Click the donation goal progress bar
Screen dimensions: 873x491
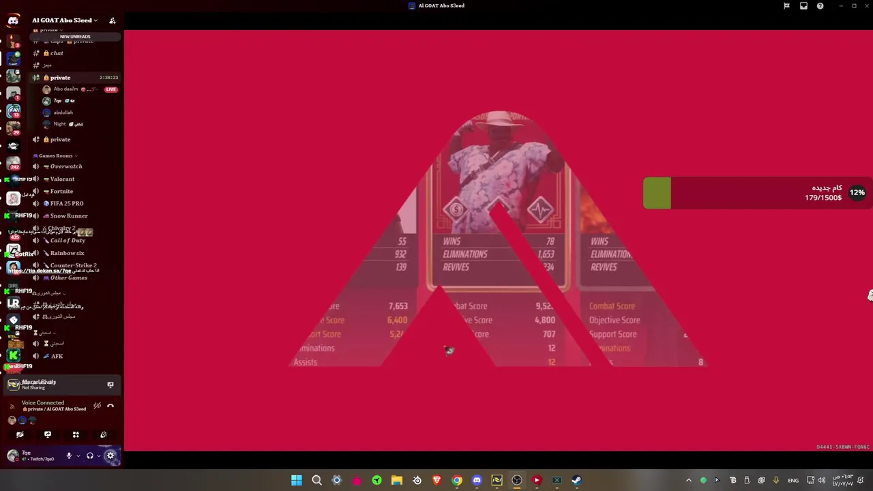coord(758,193)
